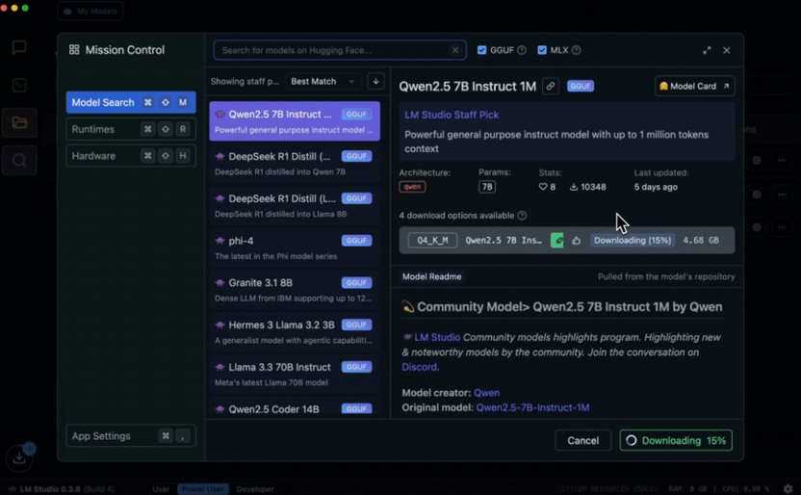Select the Granite 3.1 8B model
The image size is (801, 495).
click(295, 290)
